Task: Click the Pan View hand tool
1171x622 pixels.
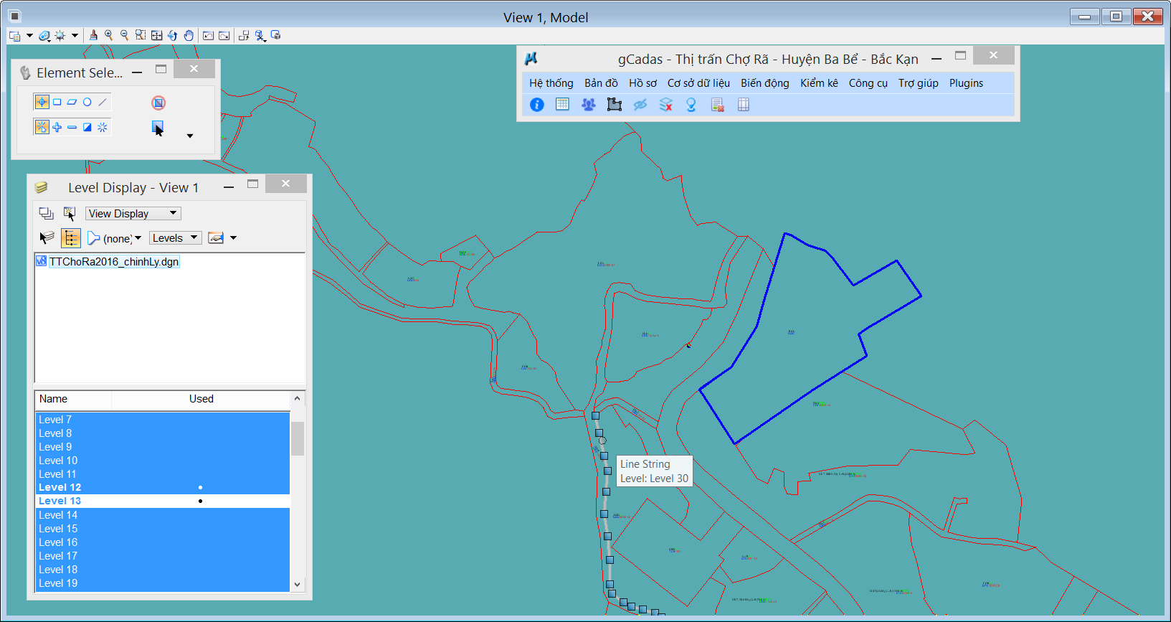Action: 189,35
